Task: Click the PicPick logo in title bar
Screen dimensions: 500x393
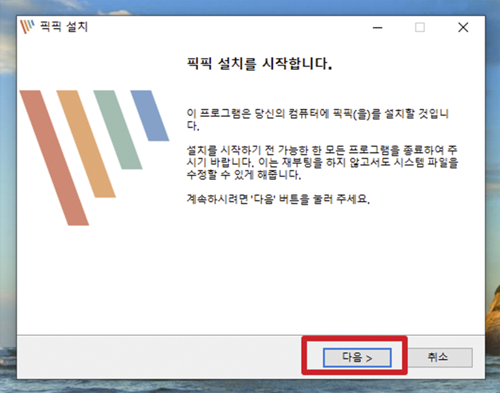Action: tap(27, 27)
